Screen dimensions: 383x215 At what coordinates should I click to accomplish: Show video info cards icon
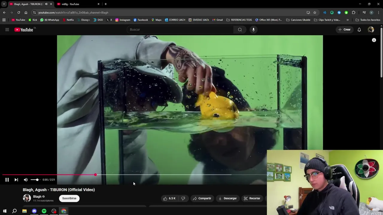point(374,40)
